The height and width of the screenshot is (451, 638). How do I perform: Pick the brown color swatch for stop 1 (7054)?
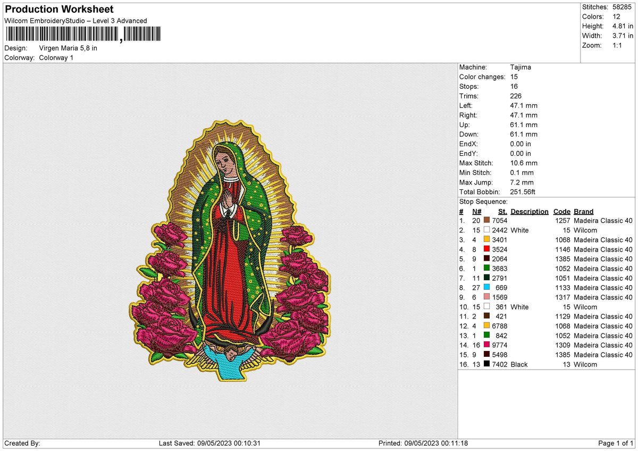[486, 220]
